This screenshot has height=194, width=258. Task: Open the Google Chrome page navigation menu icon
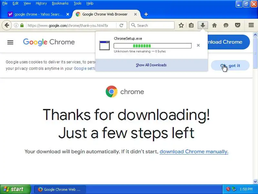(10, 42)
